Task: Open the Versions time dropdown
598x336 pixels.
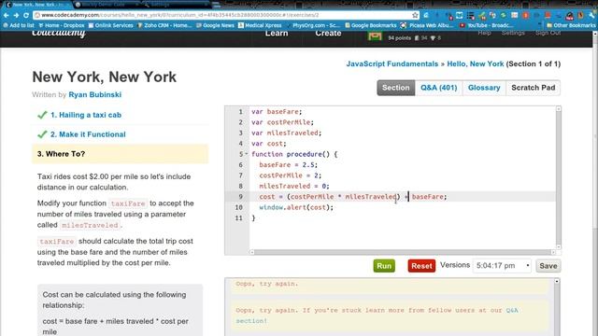Action: (503, 265)
